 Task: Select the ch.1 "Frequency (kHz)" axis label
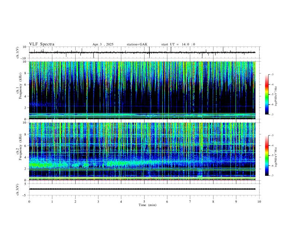pos(21,86)
